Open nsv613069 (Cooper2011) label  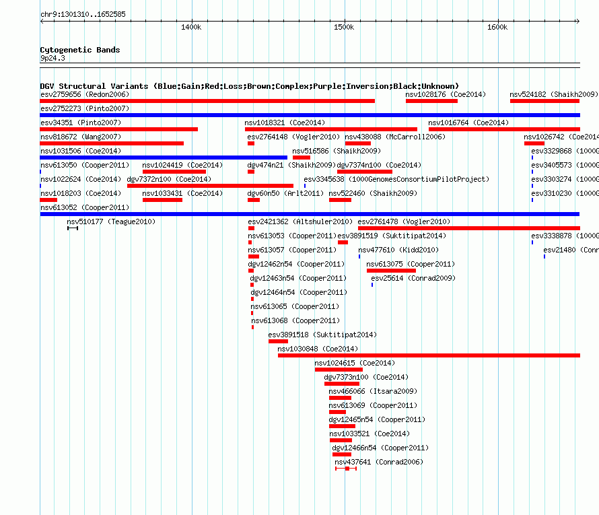[x=373, y=405]
